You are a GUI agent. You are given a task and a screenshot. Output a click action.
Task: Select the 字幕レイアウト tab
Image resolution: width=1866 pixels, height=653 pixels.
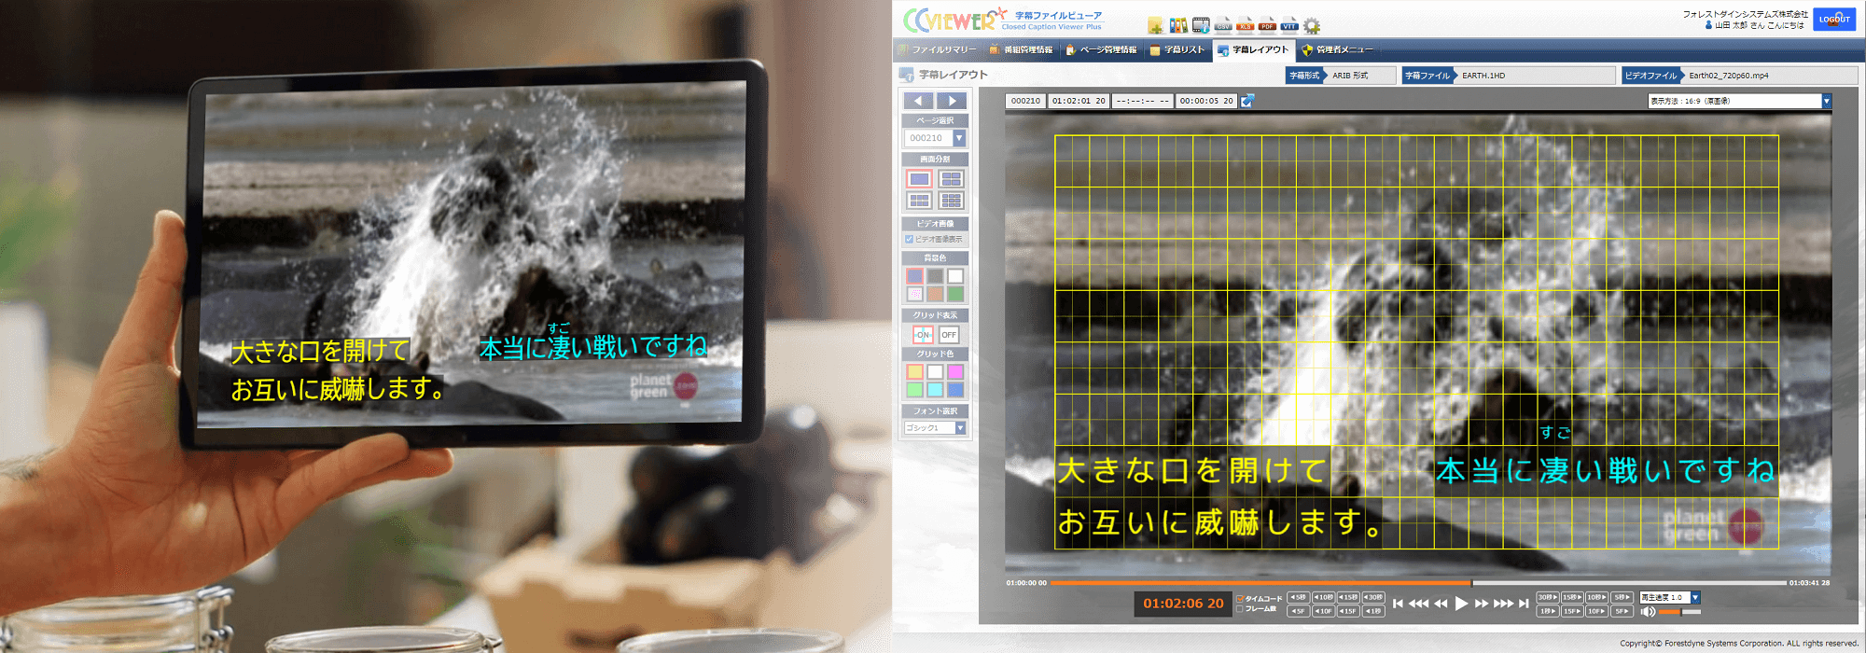1254,49
